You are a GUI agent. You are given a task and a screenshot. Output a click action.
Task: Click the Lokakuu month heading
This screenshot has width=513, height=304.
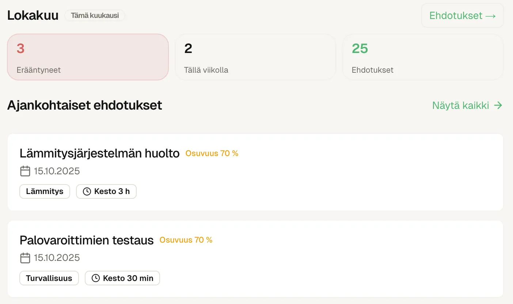pyautogui.click(x=33, y=15)
